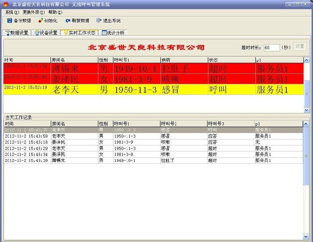Click 拉肚了 in the last work record row
Viewport: 313px width, 242px height.
pos(168,161)
